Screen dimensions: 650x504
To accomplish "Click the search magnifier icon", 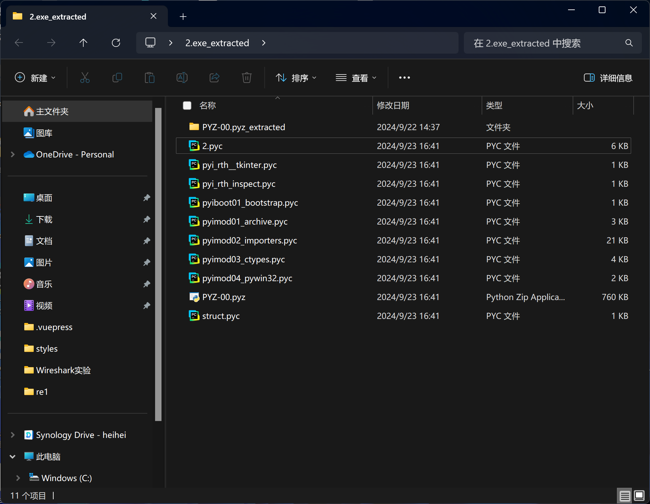I will pyautogui.click(x=629, y=43).
